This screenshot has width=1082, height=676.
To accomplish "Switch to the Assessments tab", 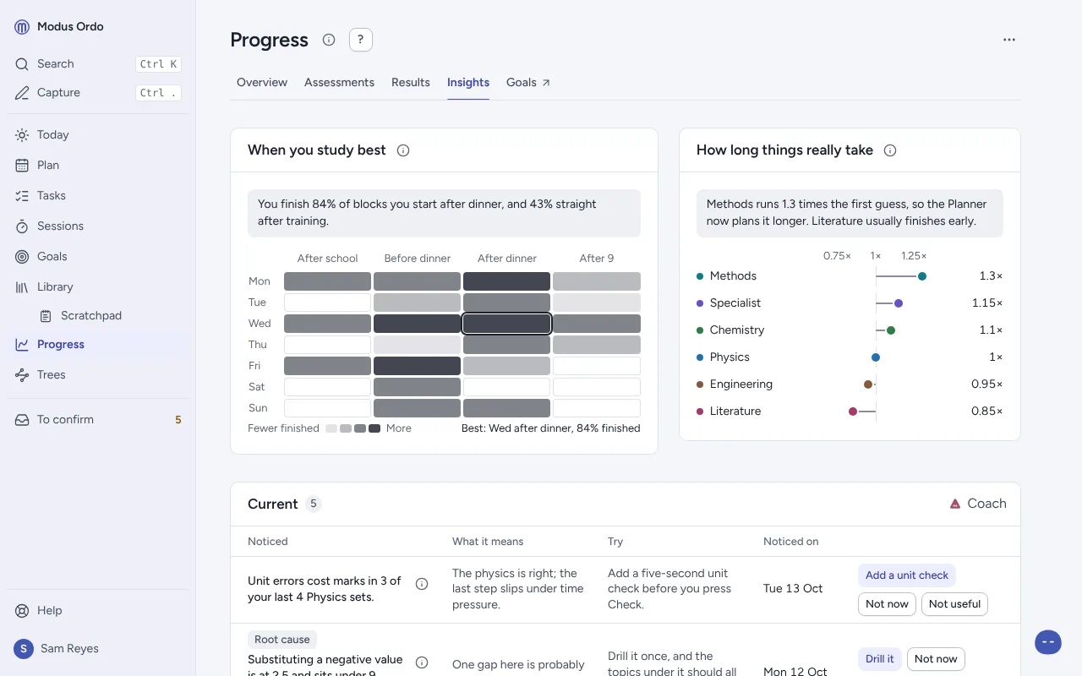I will [x=339, y=83].
